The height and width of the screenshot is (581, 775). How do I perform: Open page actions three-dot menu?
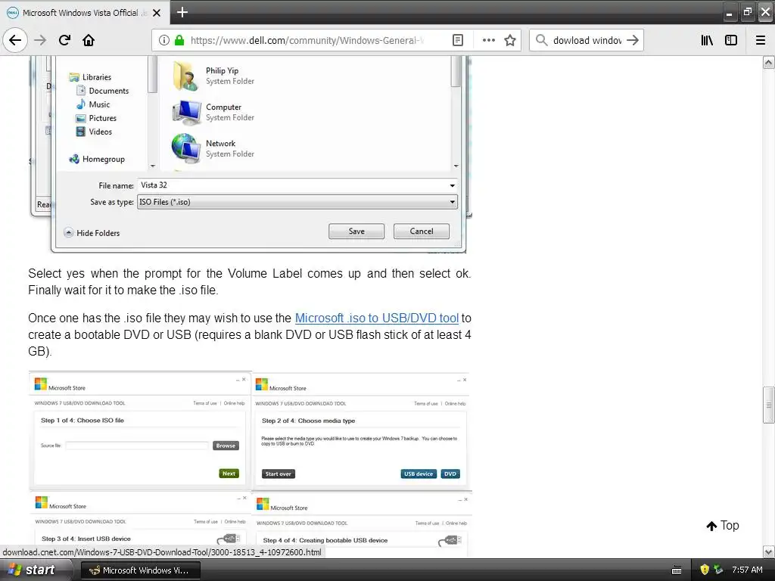click(x=488, y=40)
